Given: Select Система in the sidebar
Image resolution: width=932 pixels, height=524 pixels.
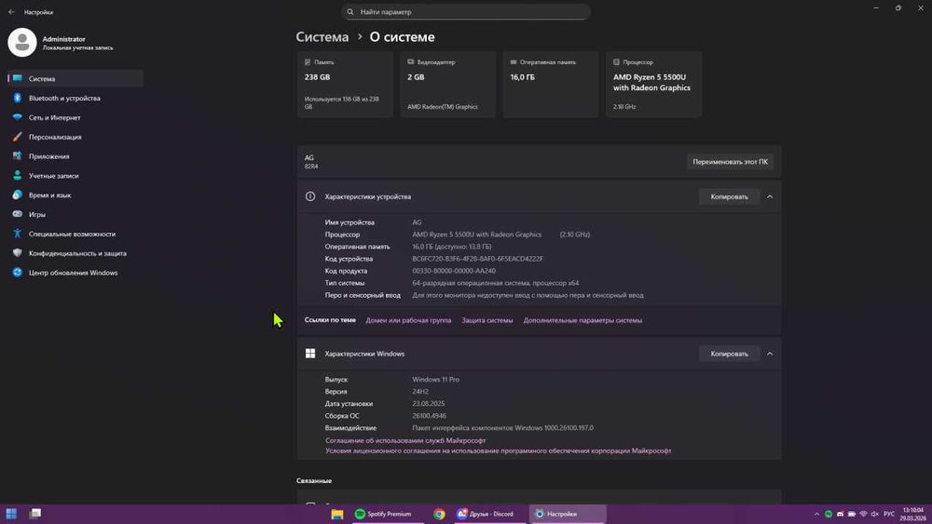Looking at the screenshot, I should [75, 78].
